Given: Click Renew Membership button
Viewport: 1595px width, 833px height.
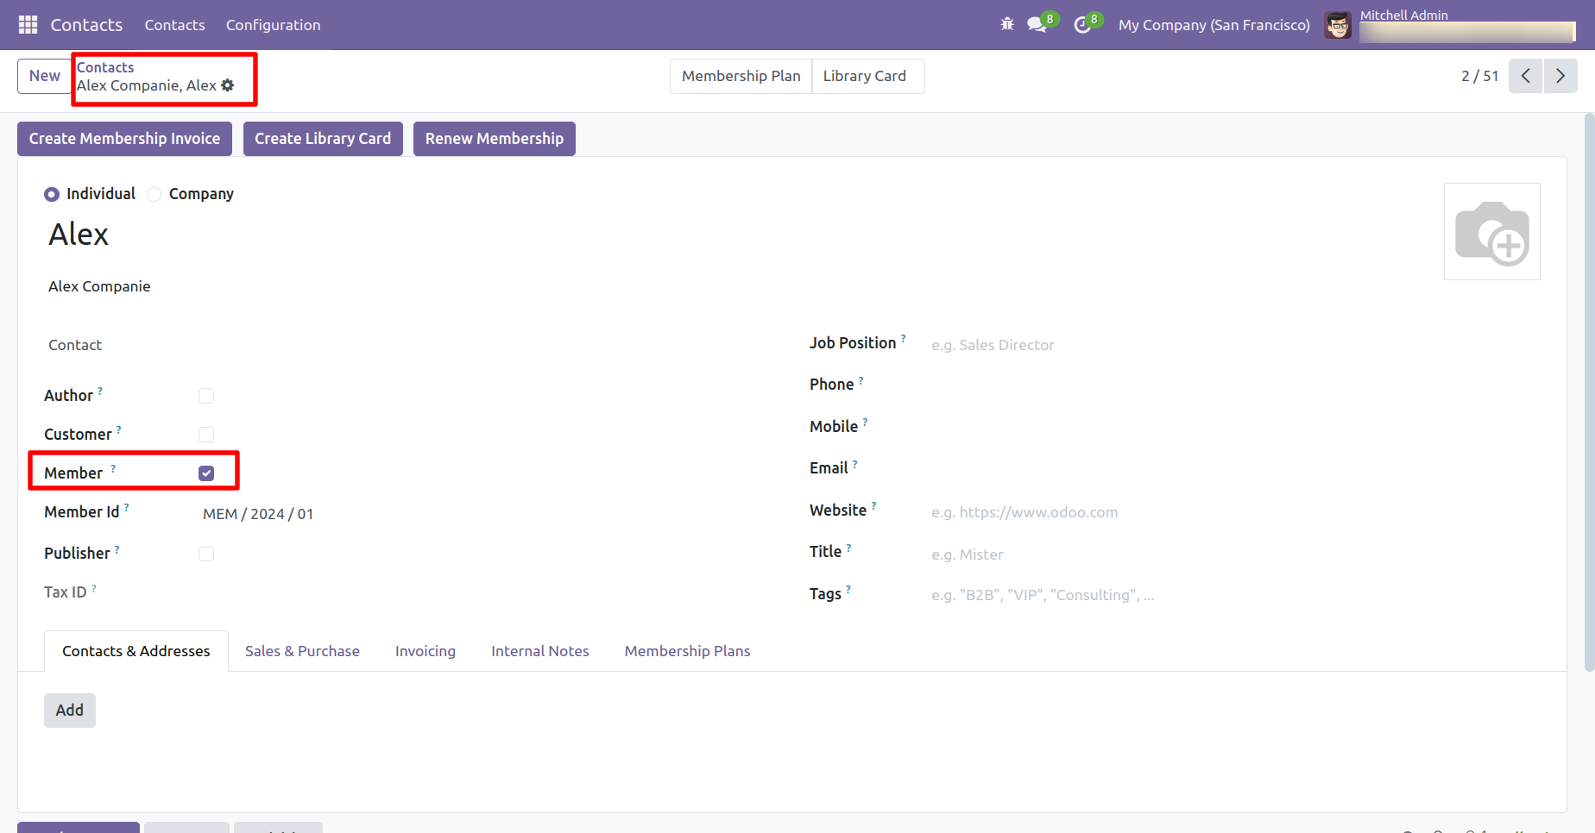Looking at the screenshot, I should 495,139.
